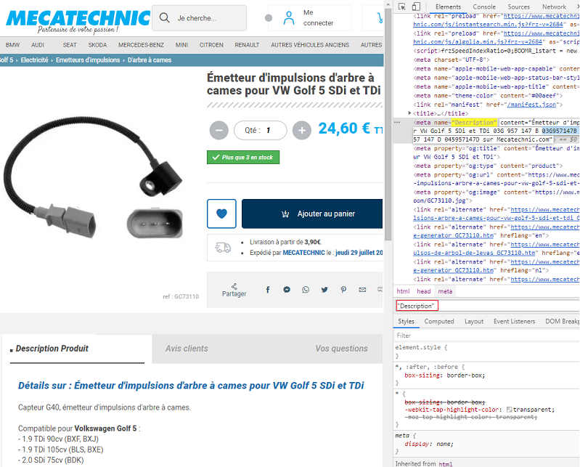The image size is (580, 467).
Task: Select the Styles tab
Action: point(406,321)
